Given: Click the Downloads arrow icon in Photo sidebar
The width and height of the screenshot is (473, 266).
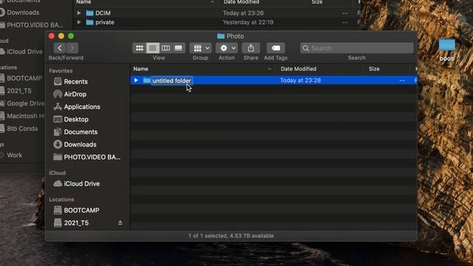Looking at the screenshot, I should coord(58,145).
